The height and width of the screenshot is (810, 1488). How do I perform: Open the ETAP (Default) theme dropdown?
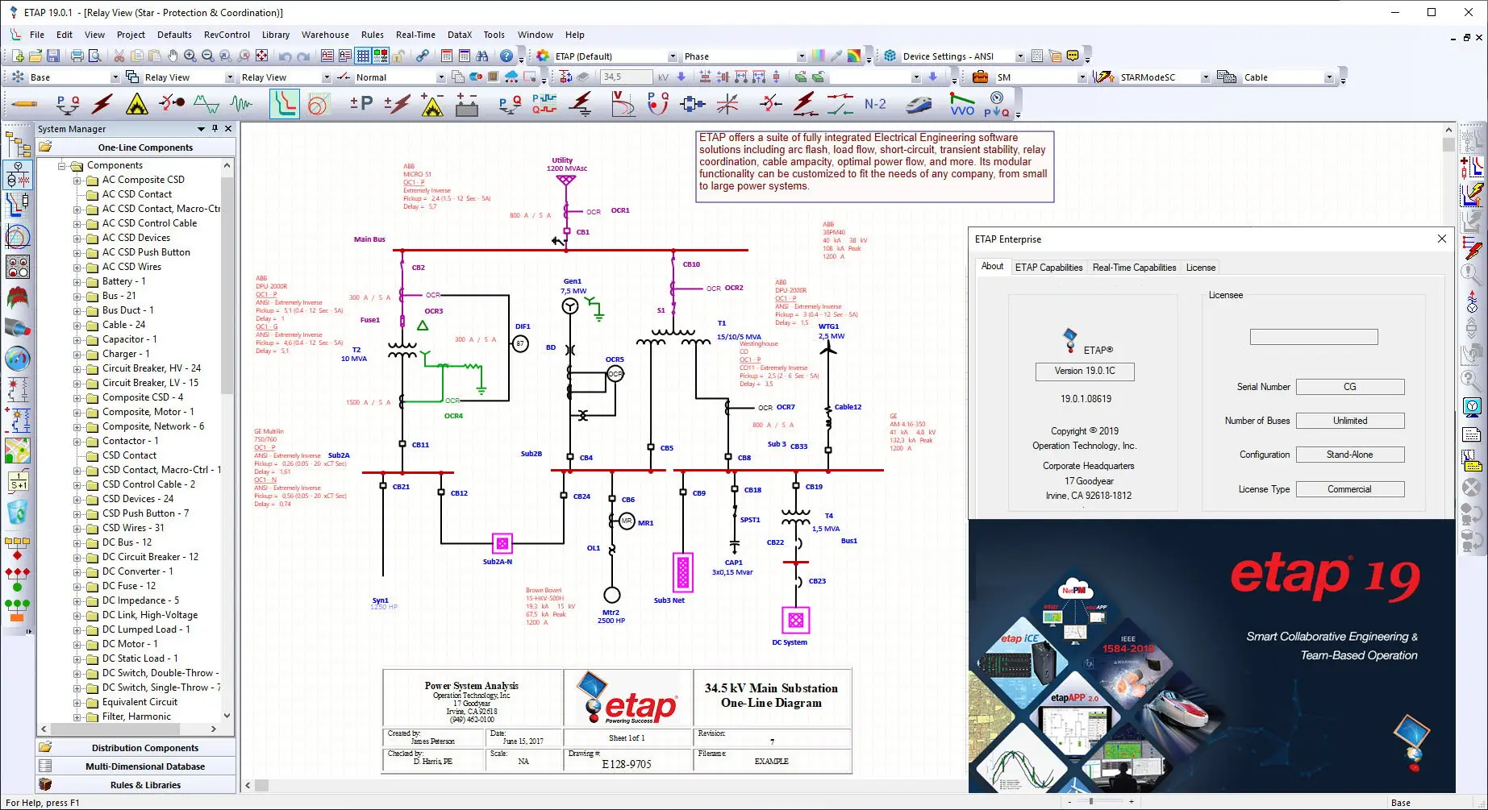(672, 56)
